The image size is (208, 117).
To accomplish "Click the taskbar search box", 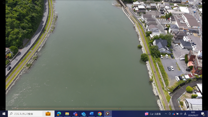I will coord(25,114).
